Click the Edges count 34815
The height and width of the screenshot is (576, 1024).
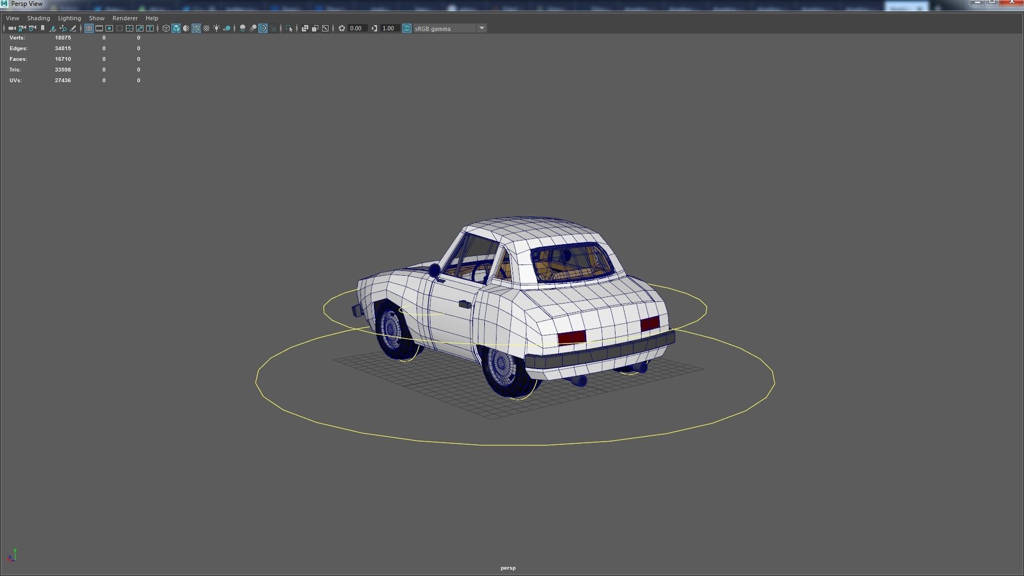click(x=63, y=49)
